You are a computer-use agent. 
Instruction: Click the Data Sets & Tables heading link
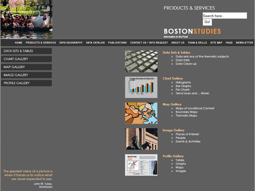coord(177,53)
